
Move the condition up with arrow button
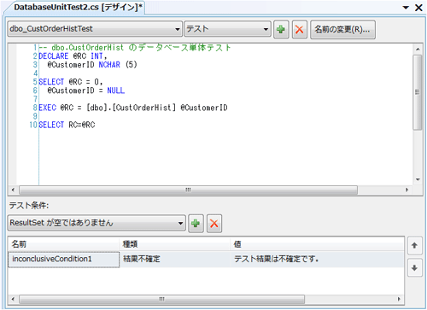tap(414, 245)
